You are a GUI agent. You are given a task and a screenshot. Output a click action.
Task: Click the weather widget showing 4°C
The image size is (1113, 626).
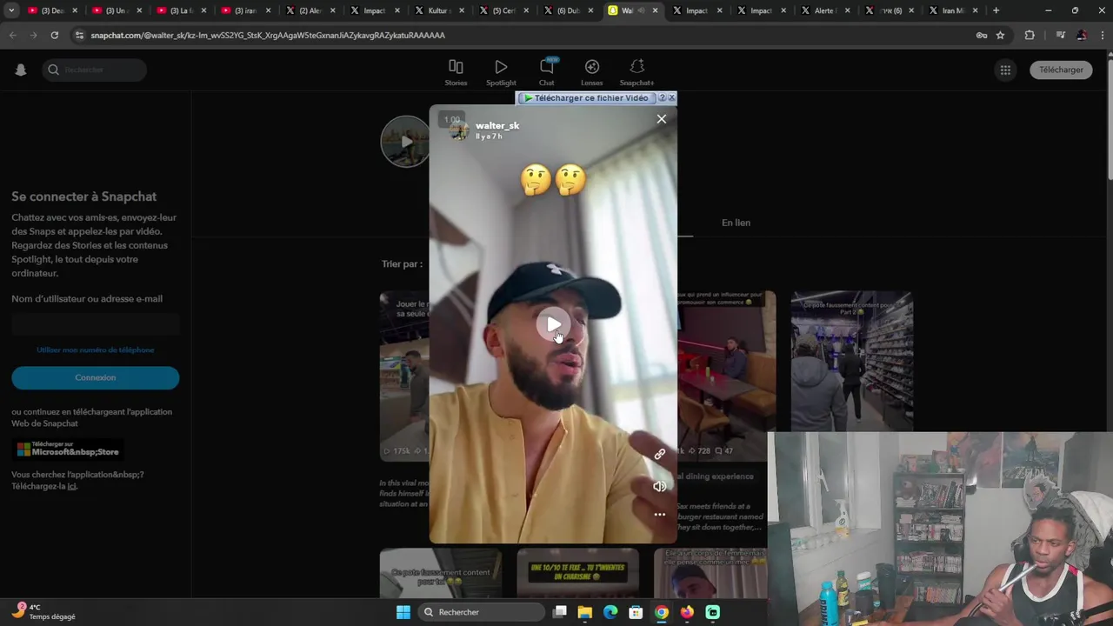click(45, 611)
